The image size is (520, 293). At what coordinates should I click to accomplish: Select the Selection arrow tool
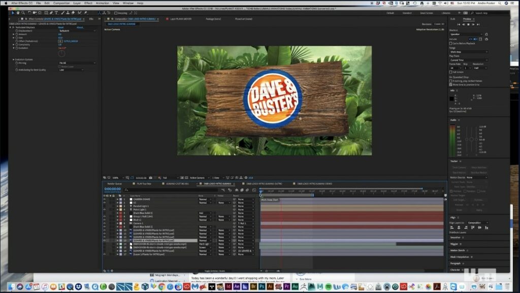13,13
